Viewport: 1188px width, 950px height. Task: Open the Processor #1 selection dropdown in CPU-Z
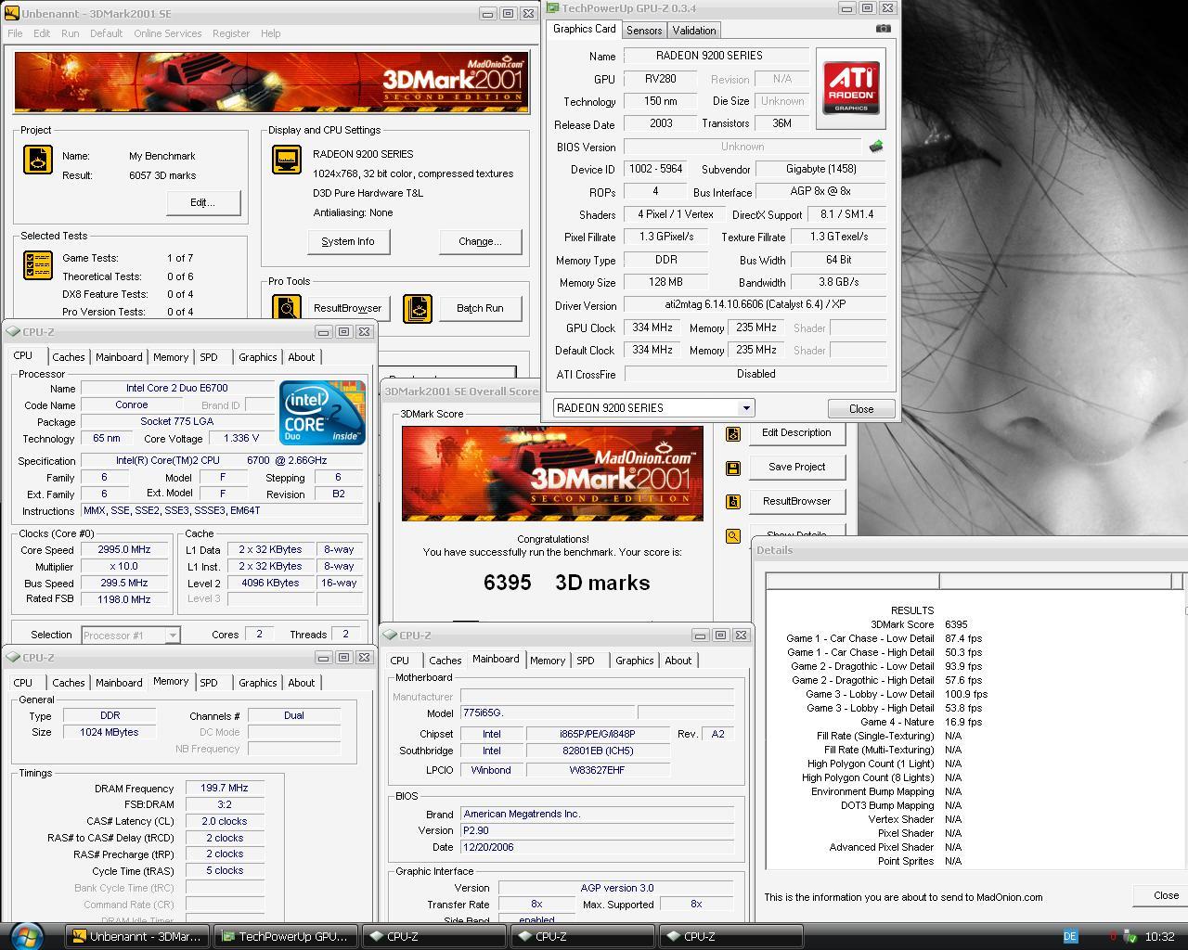coord(172,635)
